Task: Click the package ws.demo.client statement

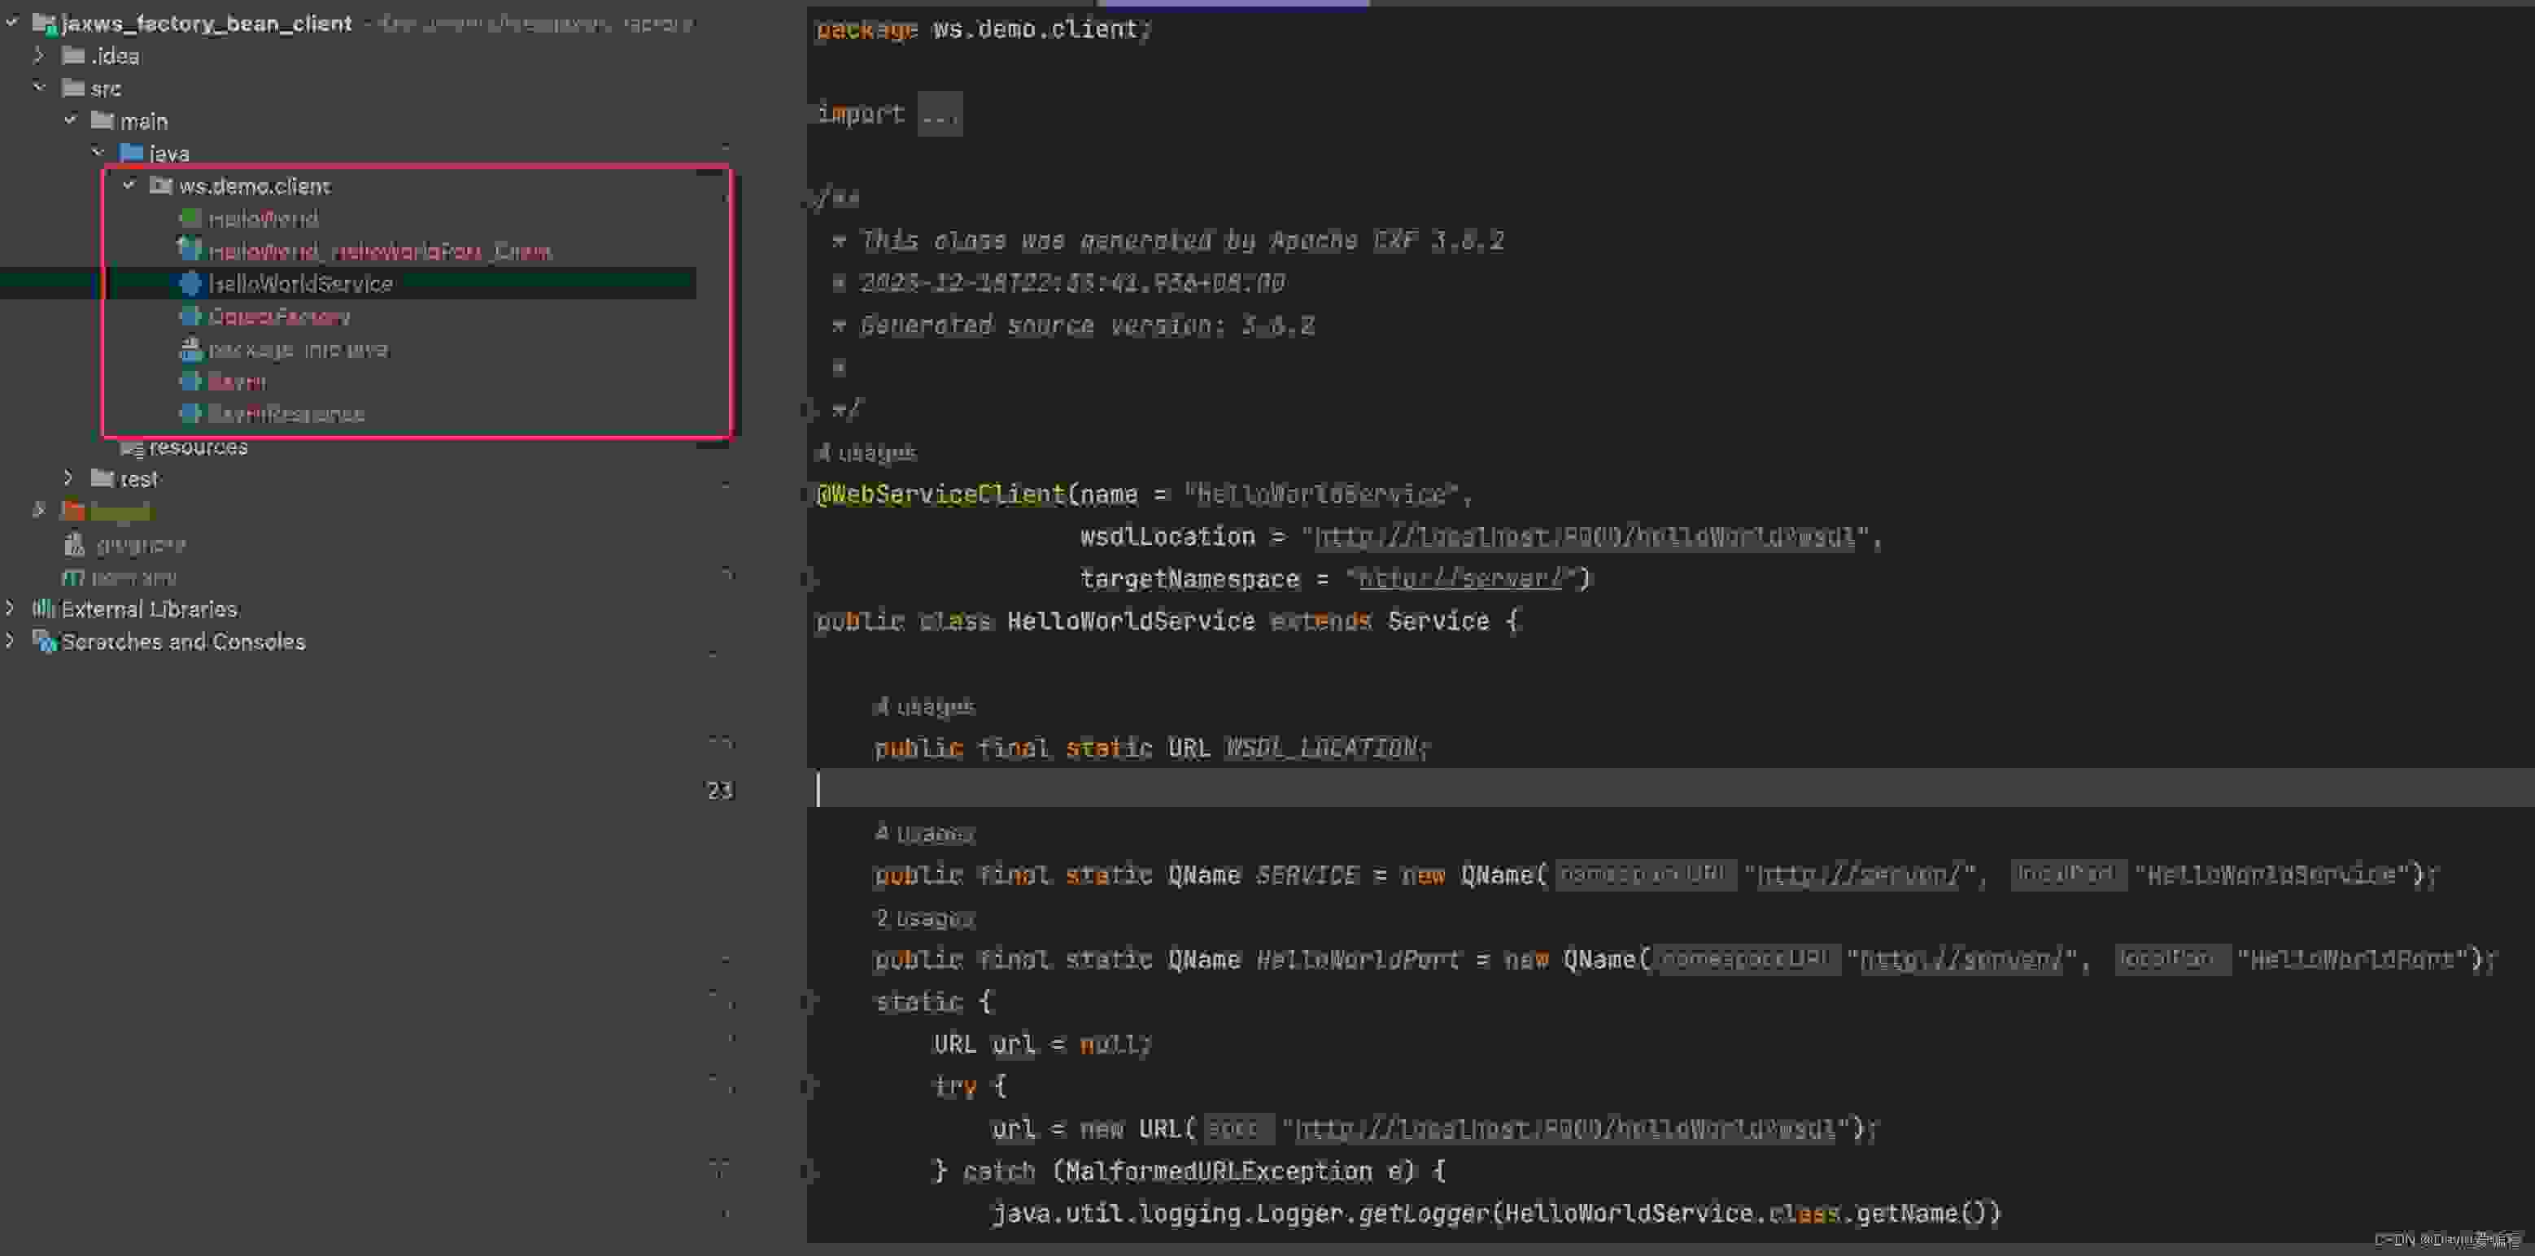Action: [x=983, y=29]
